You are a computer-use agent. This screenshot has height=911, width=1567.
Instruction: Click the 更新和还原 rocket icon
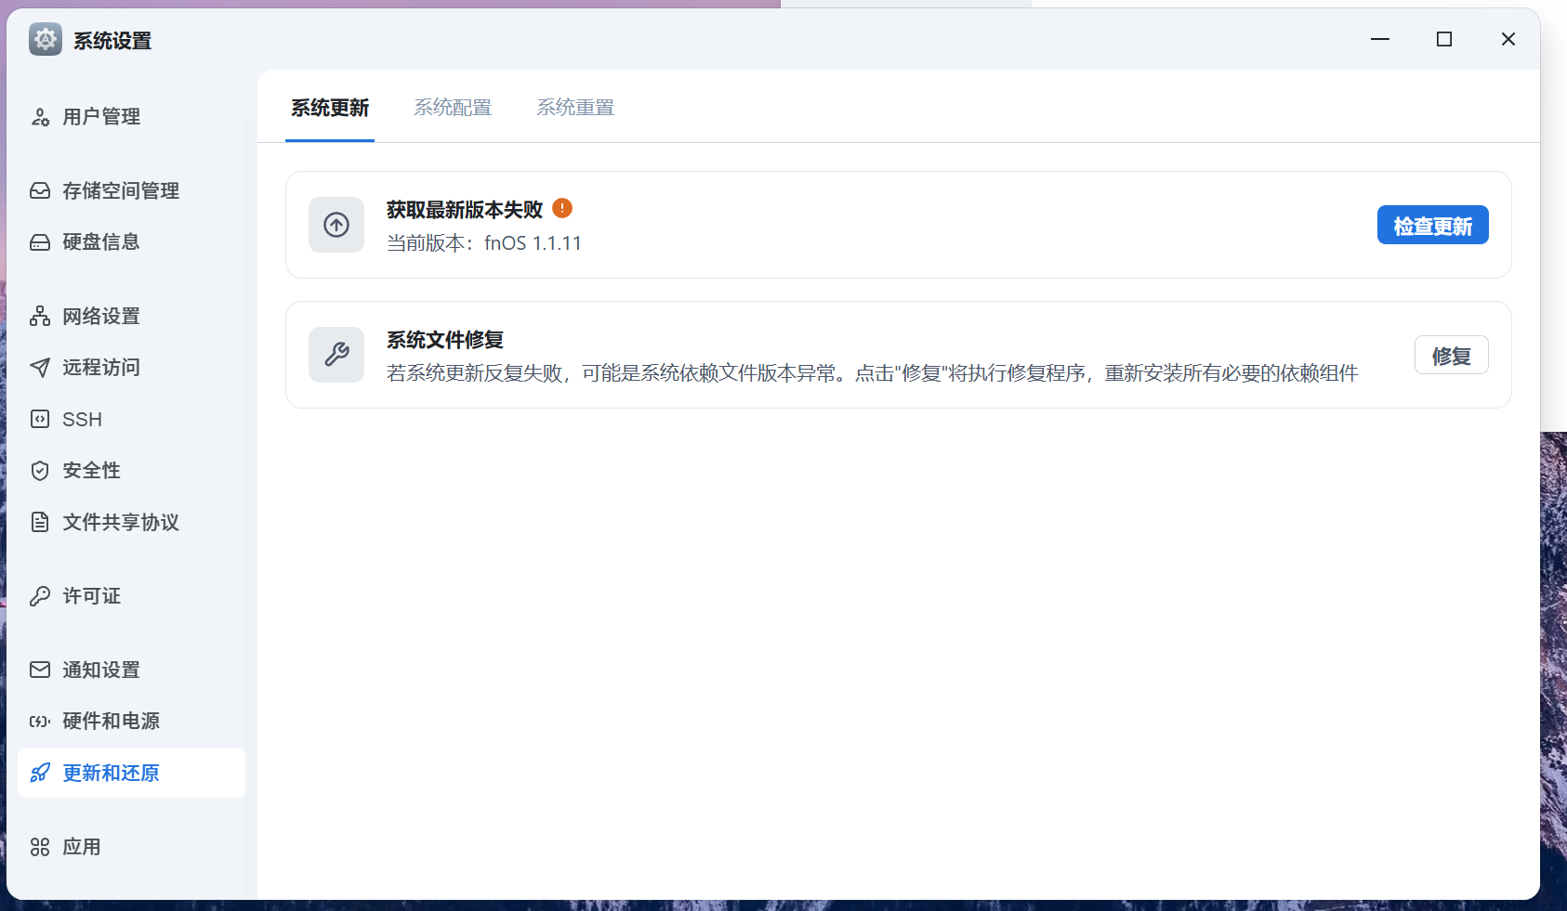(x=40, y=773)
